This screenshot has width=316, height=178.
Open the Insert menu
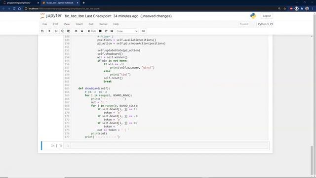tap(79, 24)
